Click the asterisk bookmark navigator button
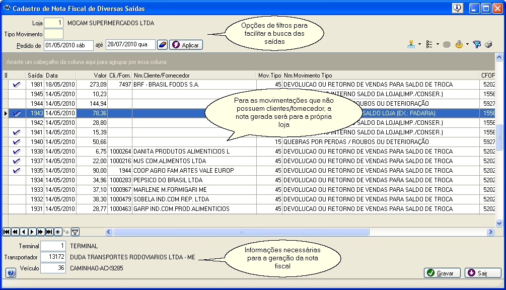 coord(58,232)
